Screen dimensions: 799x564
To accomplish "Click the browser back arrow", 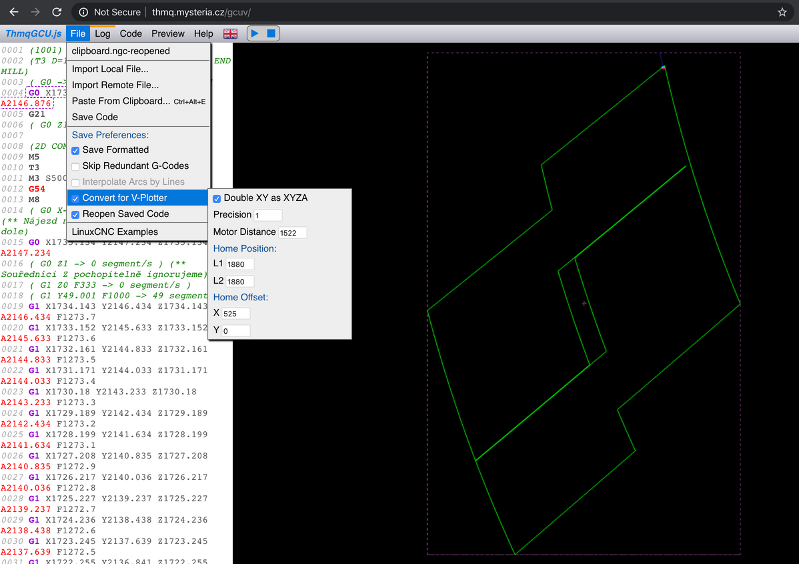I will click(13, 12).
